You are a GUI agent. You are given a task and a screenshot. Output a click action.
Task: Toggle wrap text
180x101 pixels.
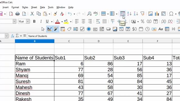pos(98,21)
